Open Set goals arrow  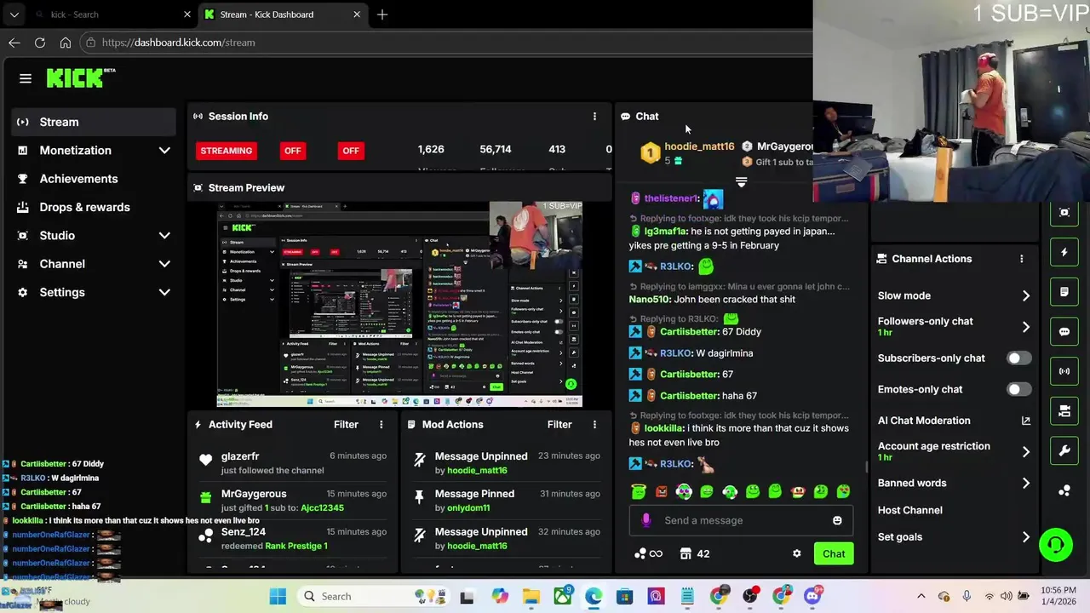[1025, 537]
